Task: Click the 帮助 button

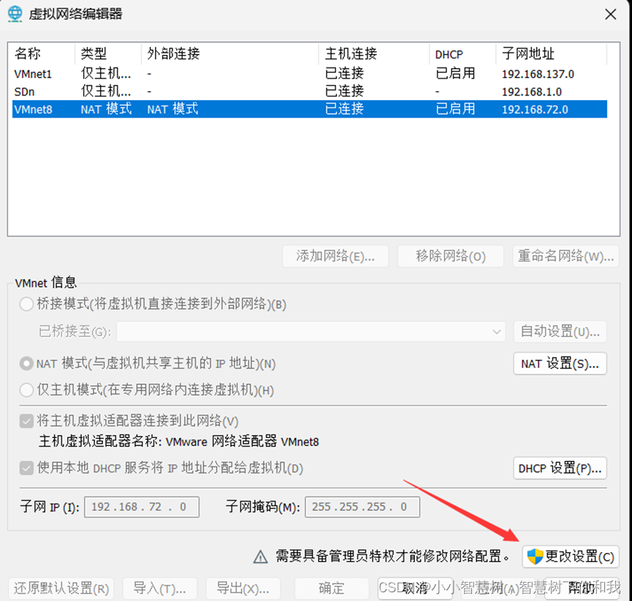Action: coord(582,589)
